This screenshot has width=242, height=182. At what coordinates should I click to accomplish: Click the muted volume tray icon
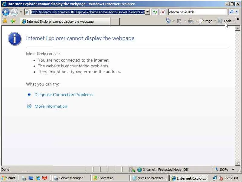coord(221,178)
